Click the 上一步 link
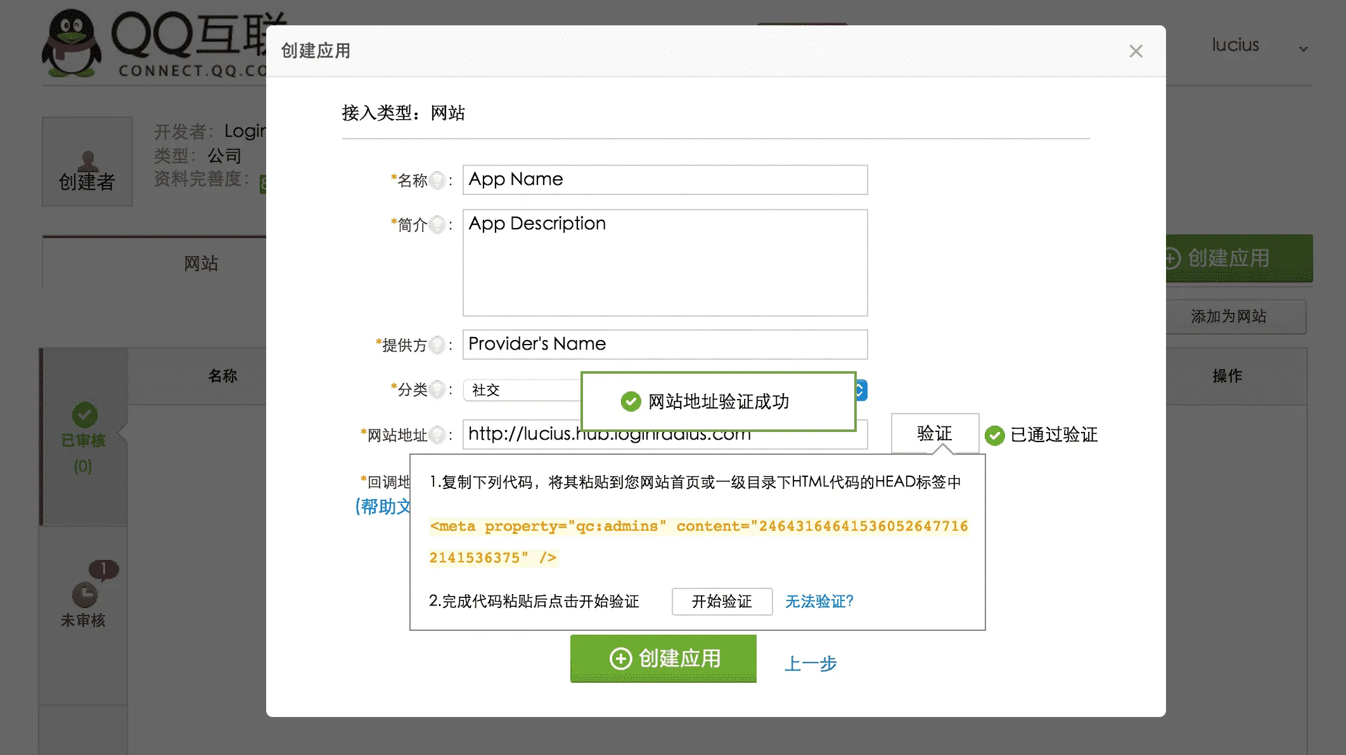The height and width of the screenshot is (755, 1346). (812, 663)
